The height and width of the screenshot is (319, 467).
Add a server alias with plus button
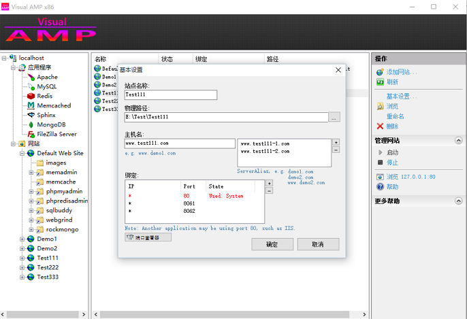click(336, 142)
